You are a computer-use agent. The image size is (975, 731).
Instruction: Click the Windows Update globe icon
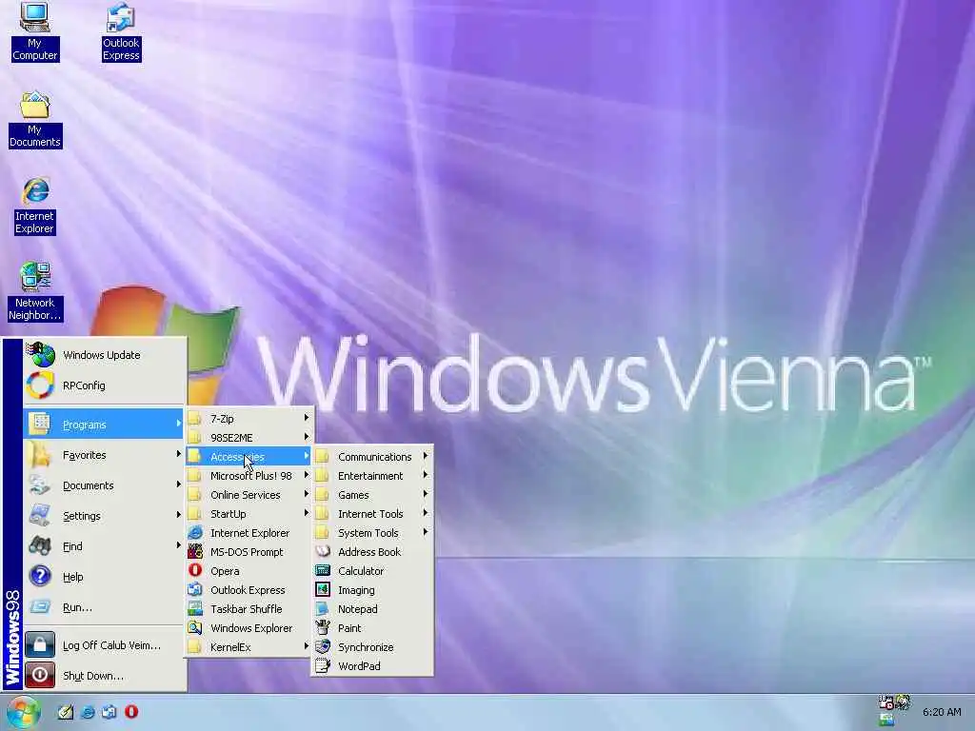click(40, 354)
